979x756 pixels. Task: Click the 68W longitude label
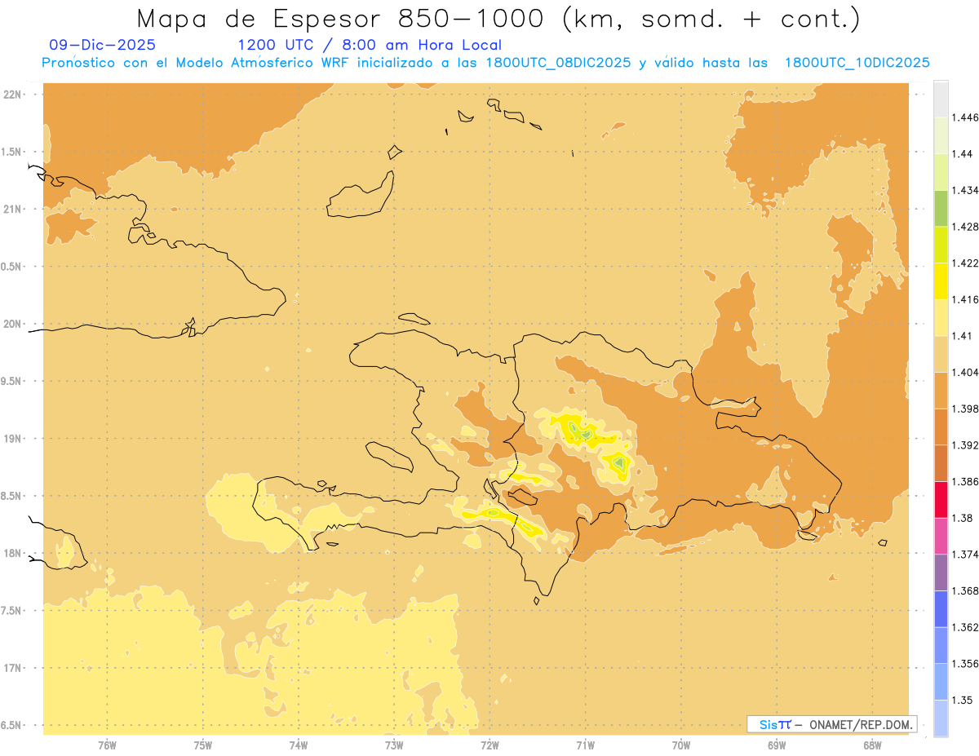click(x=872, y=744)
